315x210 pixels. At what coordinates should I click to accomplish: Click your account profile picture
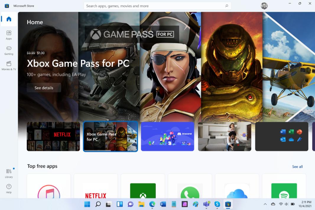[x=264, y=6]
